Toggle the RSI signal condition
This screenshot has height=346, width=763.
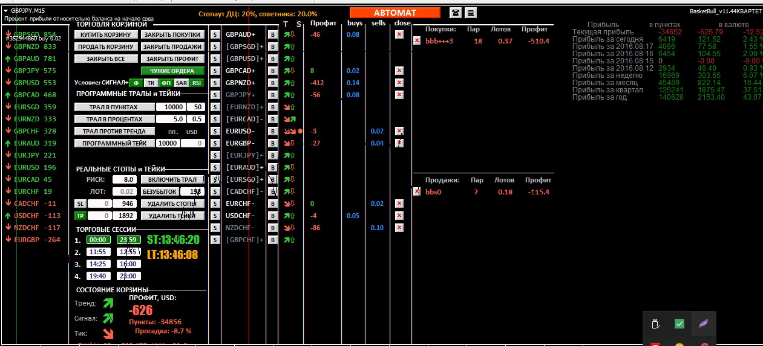197,83
